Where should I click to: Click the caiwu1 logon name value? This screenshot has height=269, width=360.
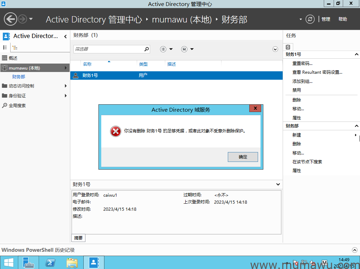pyautogui.click(x=110, y=195)
